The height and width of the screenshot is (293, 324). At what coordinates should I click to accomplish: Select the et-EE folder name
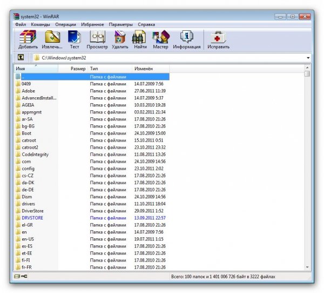(x=27, y=253)
